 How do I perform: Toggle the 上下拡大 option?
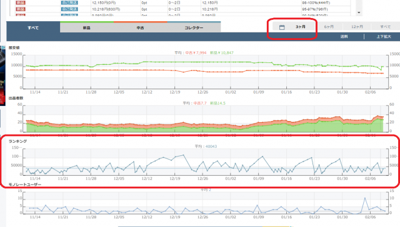click(x=384, y=37)
